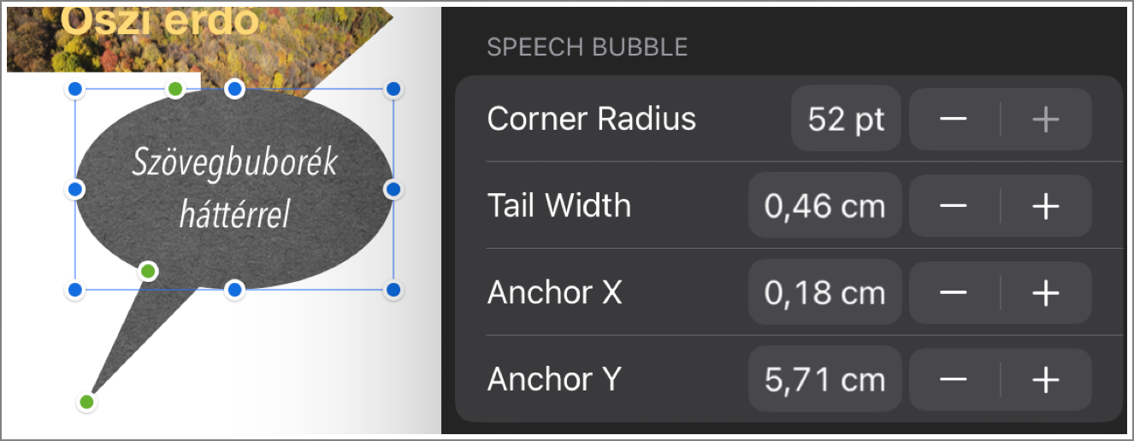Click the bottom-right blue selection handle

tap(393, 291)
